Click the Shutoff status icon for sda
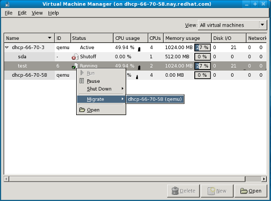The image size is (271, 201). pyautogui.click(x=75, y=57)
